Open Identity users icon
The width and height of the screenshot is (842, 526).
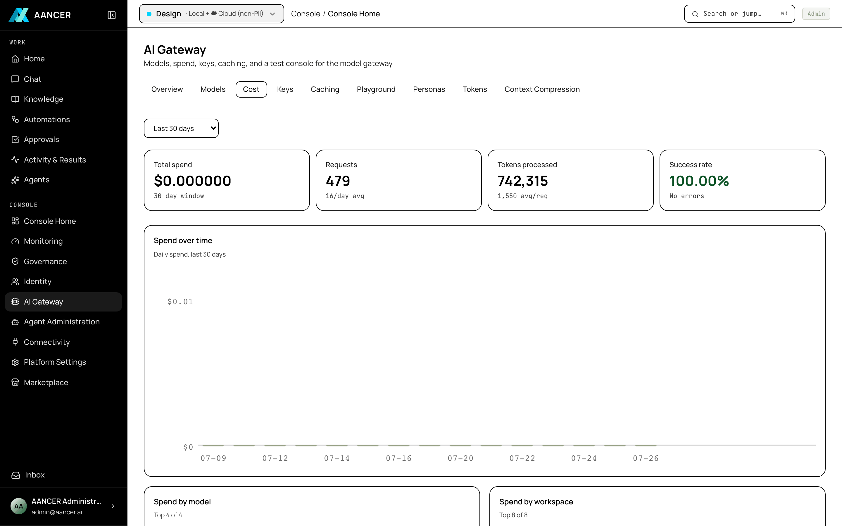[15, 281]
